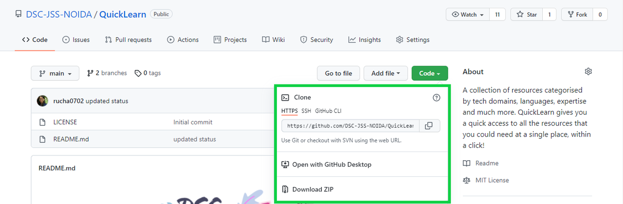Choose Download ZIP

click(x=313, y=189)
